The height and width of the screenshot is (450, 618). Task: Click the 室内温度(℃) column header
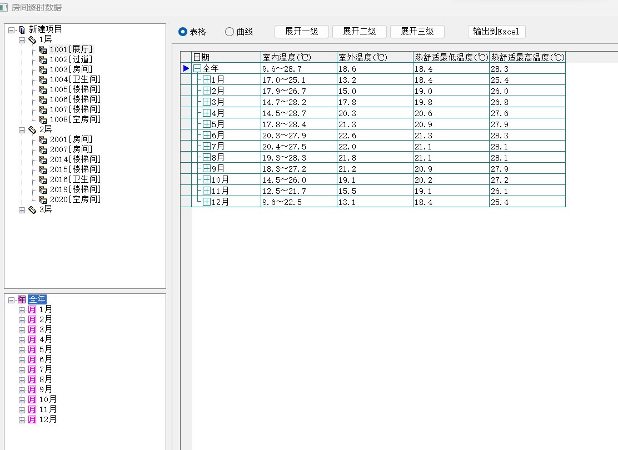[x=298, y=57]
